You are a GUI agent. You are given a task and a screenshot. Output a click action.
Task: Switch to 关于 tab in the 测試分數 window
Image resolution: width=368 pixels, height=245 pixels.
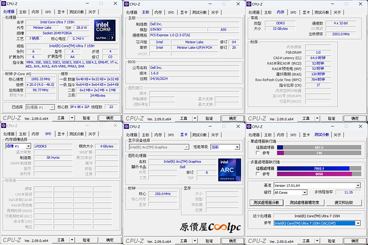[337, 134]
